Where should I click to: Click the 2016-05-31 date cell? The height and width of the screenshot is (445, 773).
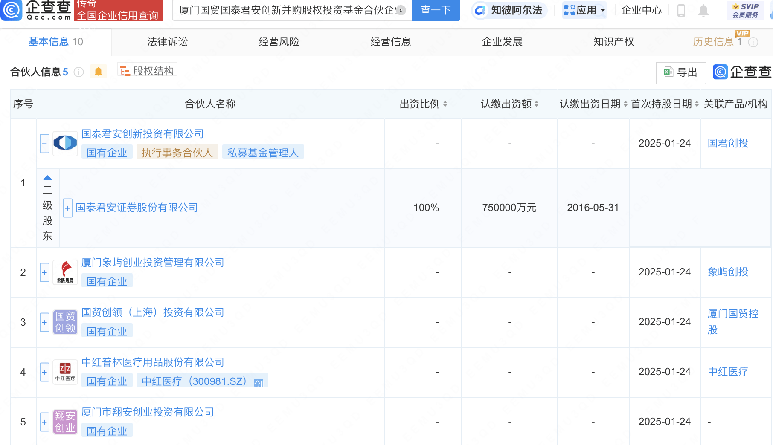coord(593,208)
